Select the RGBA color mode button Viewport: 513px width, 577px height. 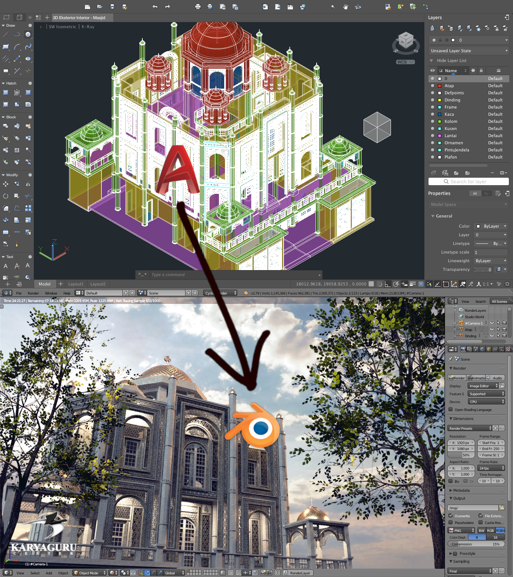[500, 530]
